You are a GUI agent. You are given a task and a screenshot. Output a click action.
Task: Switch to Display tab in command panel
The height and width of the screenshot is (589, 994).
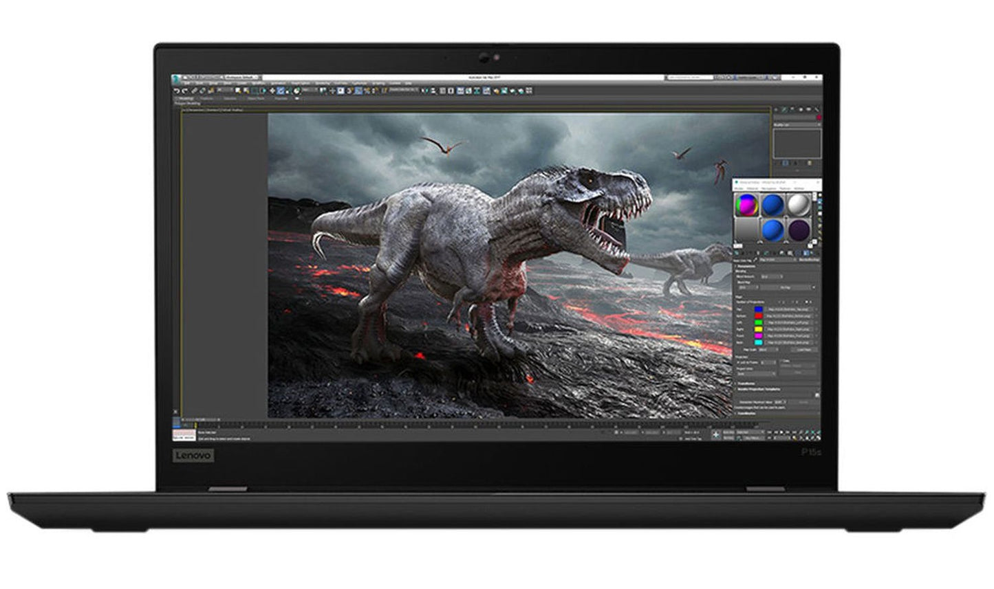(x=809, y=109)
